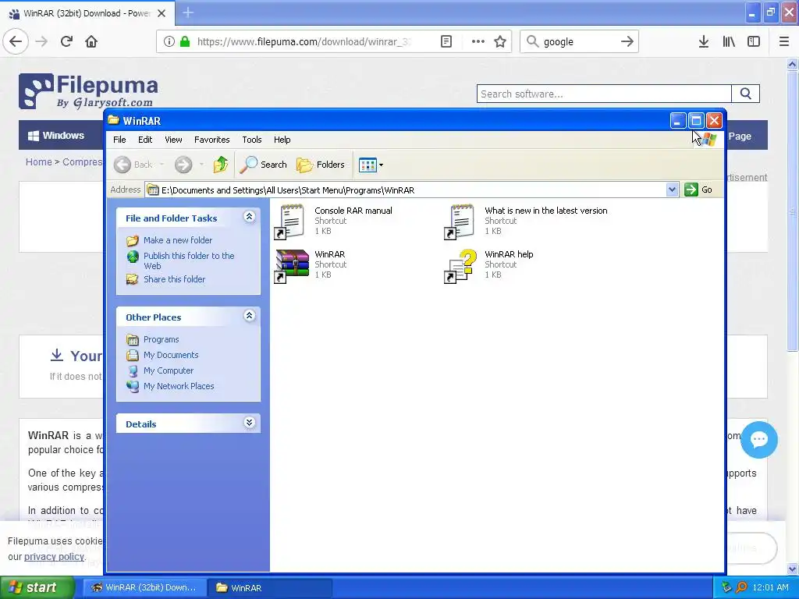Click the Home breadcrumb link on Filepuma
Image resolution: width=799 pixels, height=599 pixels.
coord(39,161)
